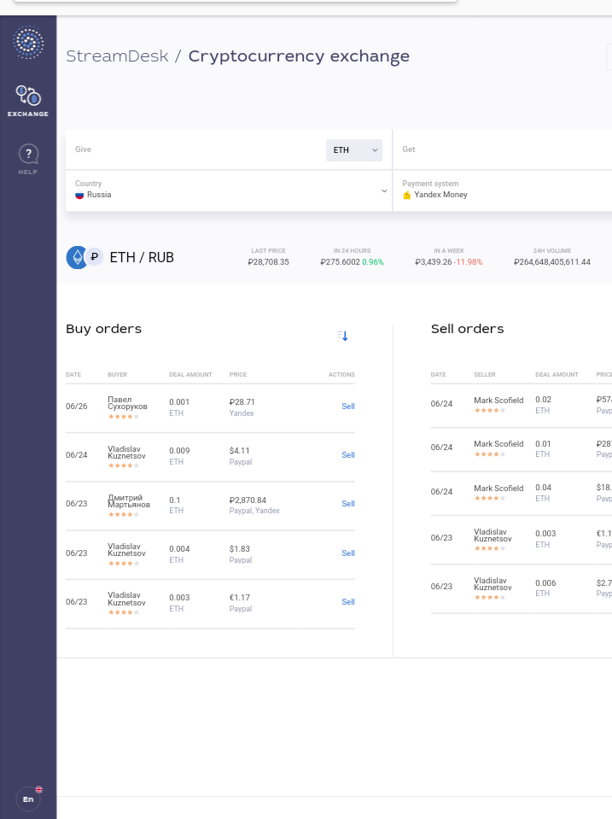Expand the Country dropdown chevron

[x=384, y=190]
